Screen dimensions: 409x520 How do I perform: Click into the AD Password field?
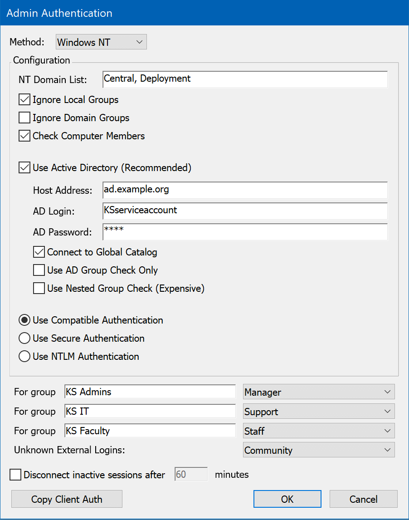(x=245, y=232)
